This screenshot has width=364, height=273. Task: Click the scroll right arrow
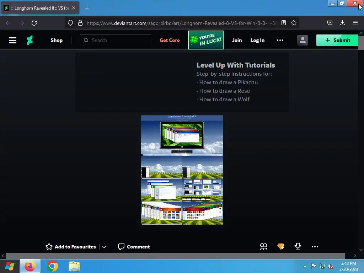click(355, 256)
